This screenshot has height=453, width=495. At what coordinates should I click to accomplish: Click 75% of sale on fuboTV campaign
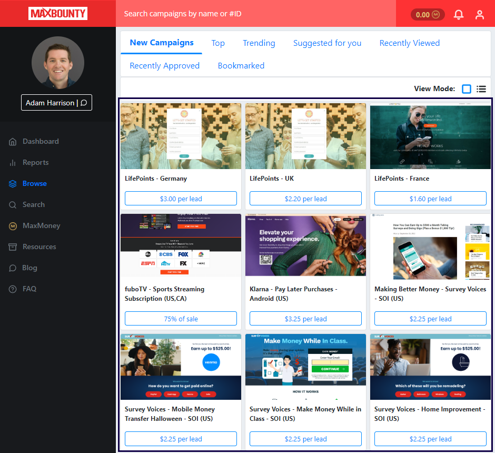click(x=181, y=318)
